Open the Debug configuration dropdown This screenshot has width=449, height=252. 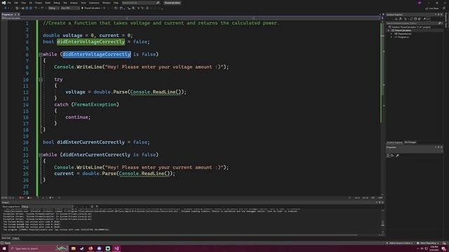coord(53,8)
